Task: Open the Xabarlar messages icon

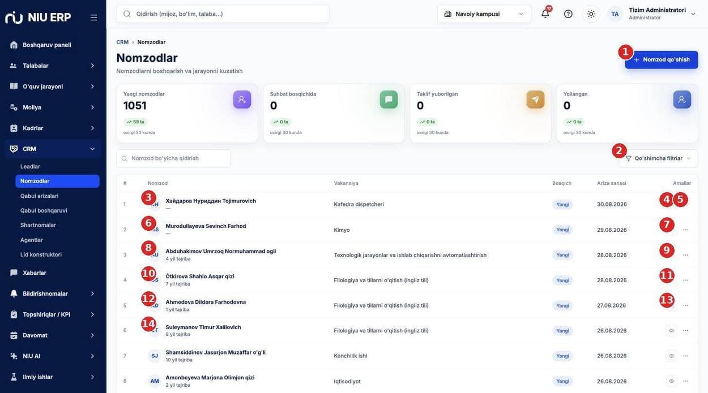Action: click(14, 273)
